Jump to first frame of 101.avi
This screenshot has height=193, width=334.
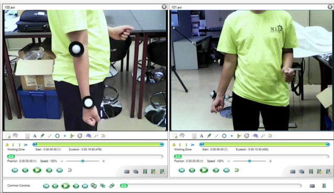[x=182, y=170]
